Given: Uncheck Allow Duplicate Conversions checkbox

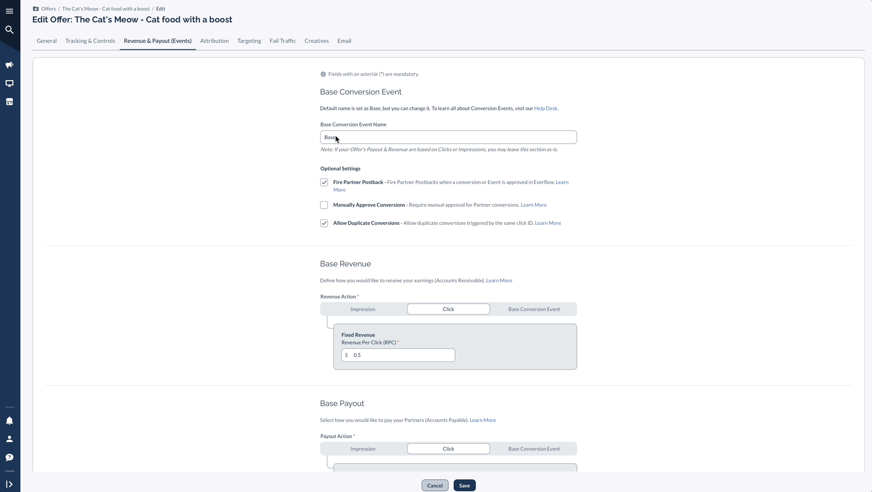Looking at the screenshot, I should coord(324,223).
